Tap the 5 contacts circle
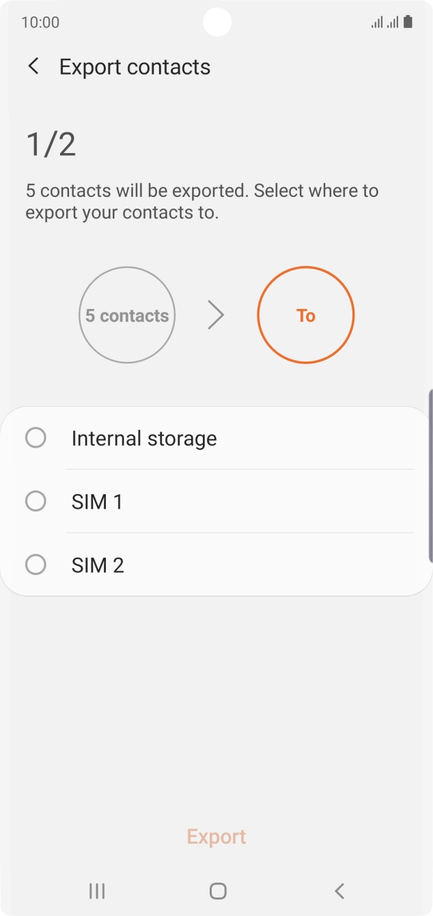 pyautogui.click(x=127, y=315)
